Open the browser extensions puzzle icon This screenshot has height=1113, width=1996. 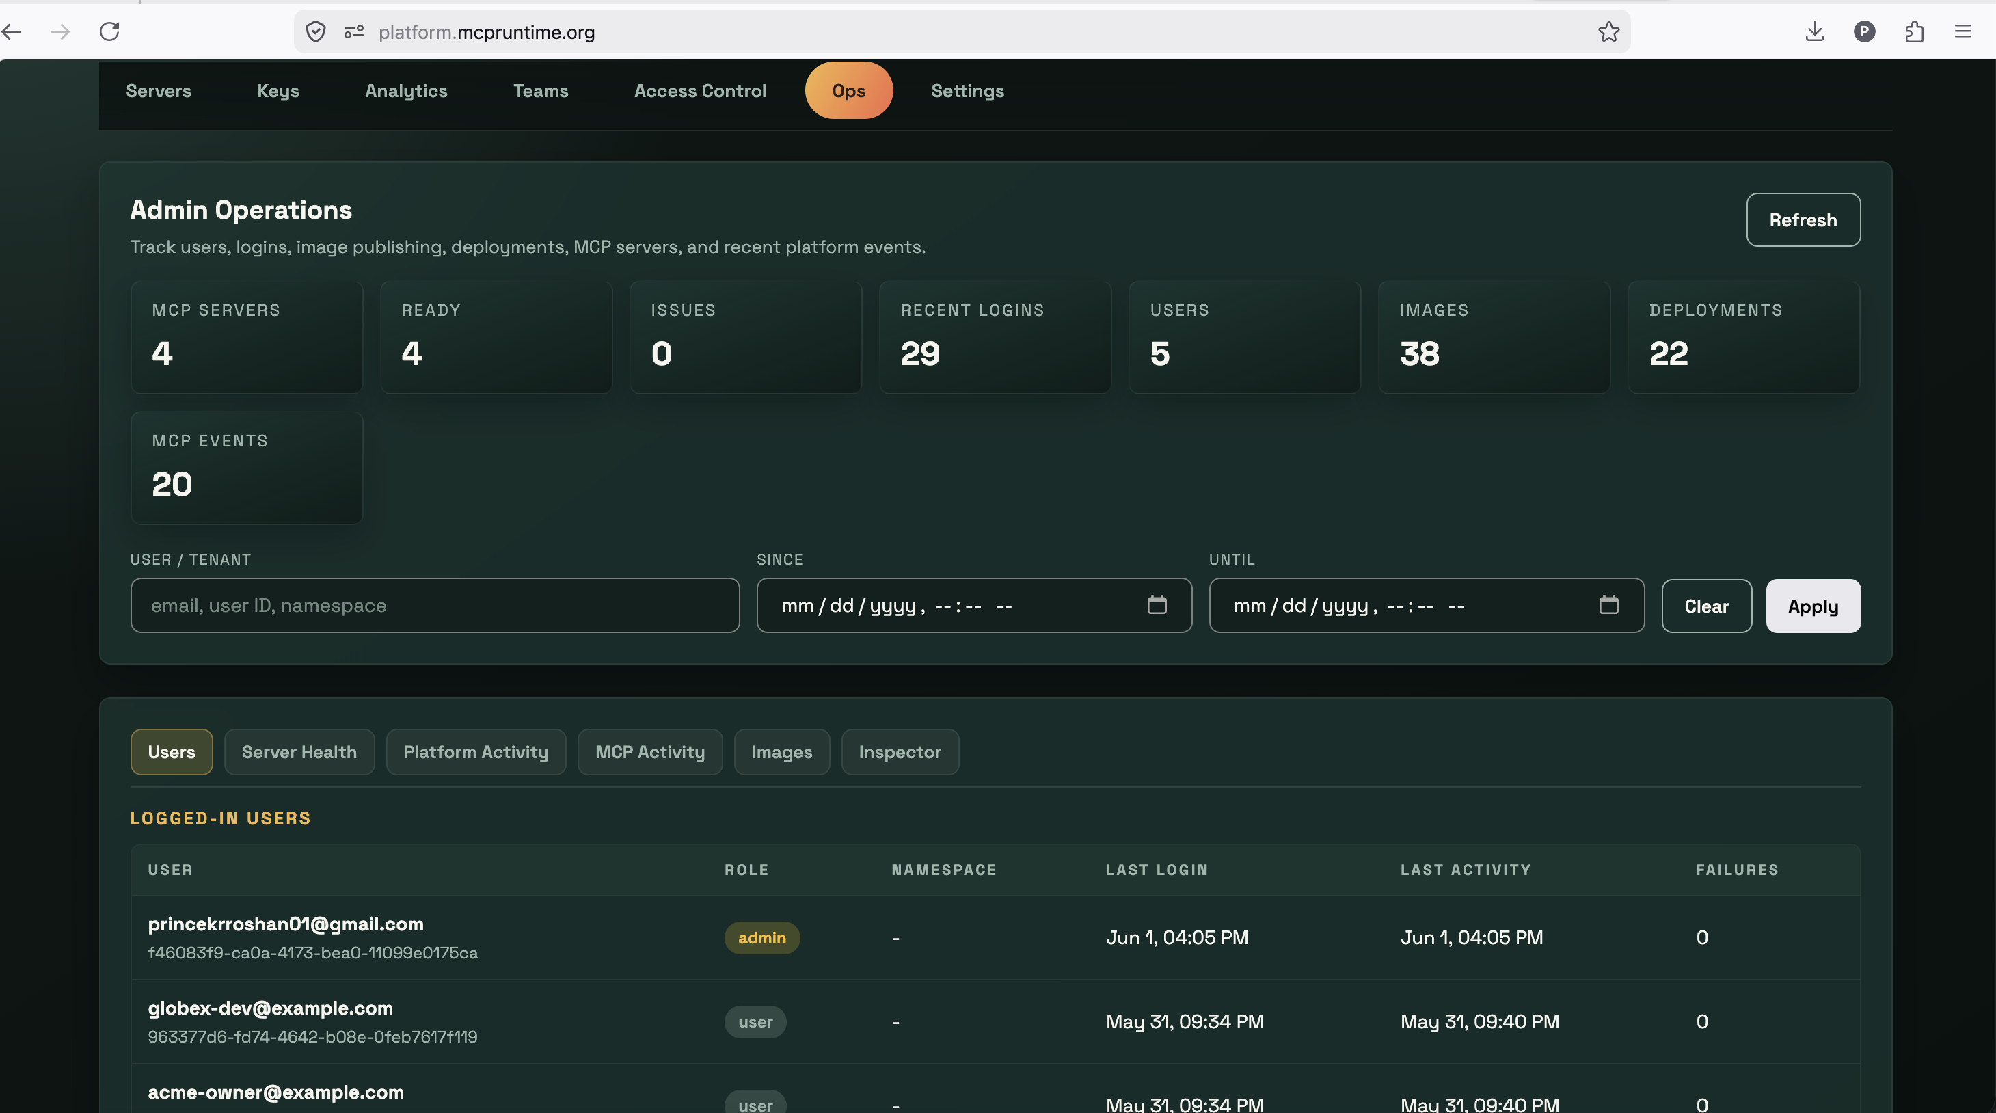point(1914,31)
